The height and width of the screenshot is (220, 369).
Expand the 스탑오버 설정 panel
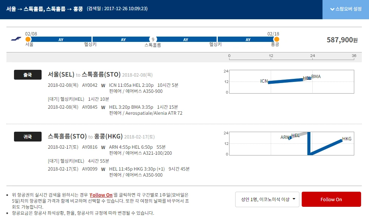[x=345, y=9]
